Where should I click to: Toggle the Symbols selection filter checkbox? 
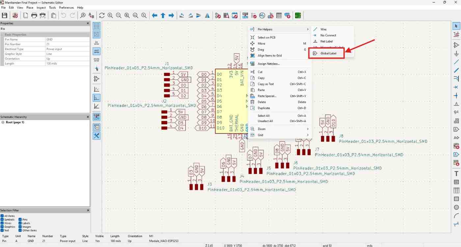pyautogui.click(x=2, y=219)
